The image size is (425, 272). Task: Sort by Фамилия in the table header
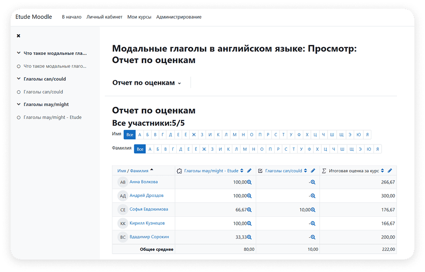139,171
